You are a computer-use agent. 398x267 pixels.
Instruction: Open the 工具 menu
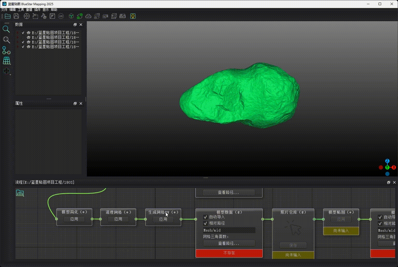click(21, 10)
